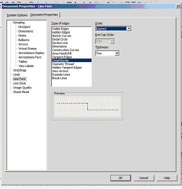Open Help for the dialog
This screenshot has height=189, width=182.
[x=167, y=178]
